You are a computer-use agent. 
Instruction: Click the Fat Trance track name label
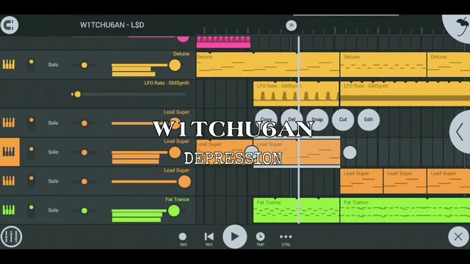tap(177, 199)
